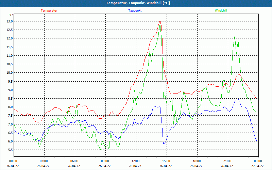Click the 9,5 y-axis label

[11, 81]
